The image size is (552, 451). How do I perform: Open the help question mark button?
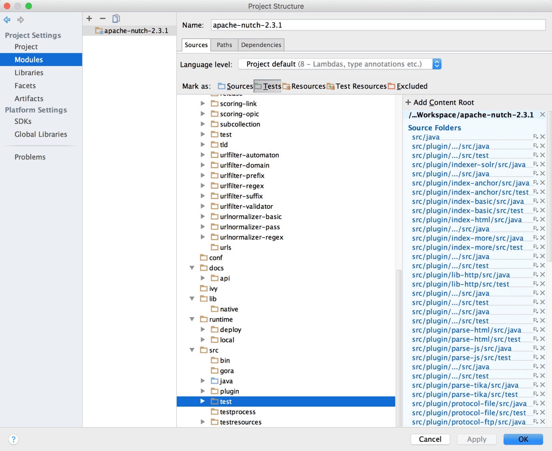coord(13,439)
